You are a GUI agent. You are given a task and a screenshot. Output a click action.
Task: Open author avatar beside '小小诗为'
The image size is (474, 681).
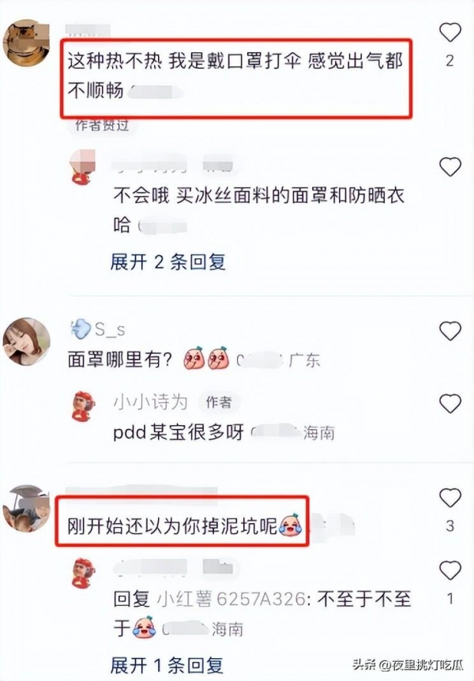coord(84,406)
